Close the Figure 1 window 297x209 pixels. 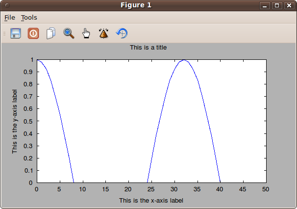288,5
